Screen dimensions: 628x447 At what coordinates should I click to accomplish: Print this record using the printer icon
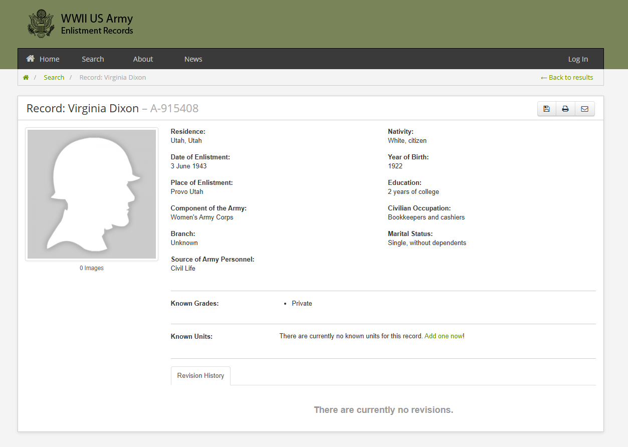(x=565, y=109)
